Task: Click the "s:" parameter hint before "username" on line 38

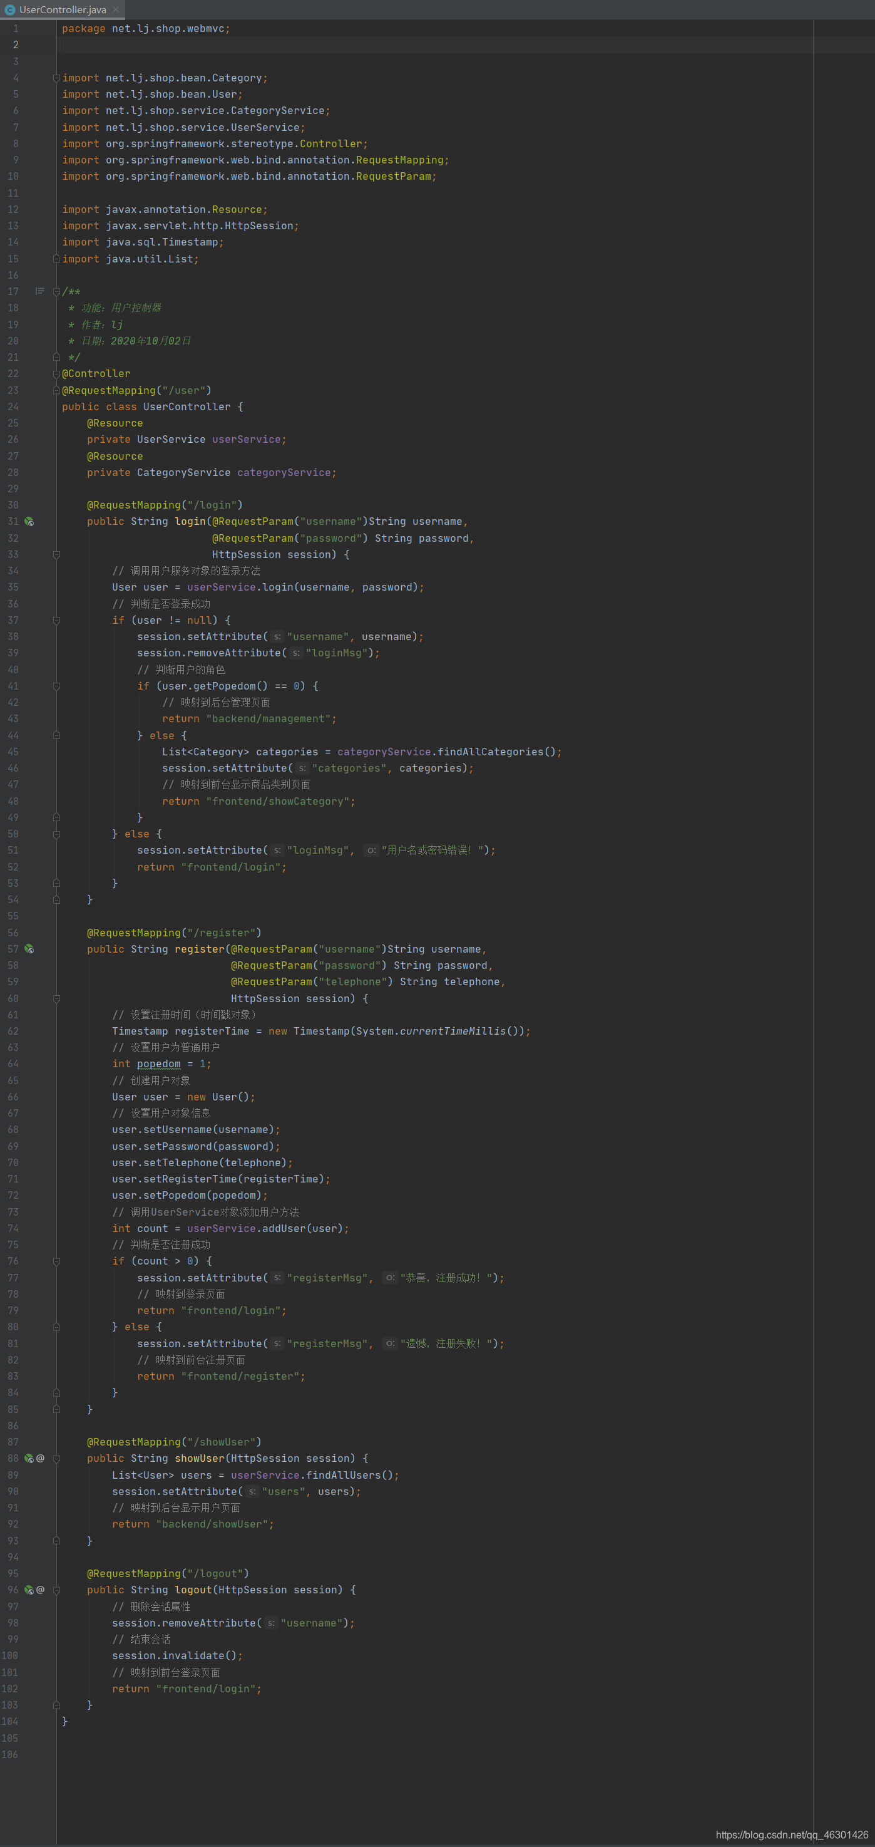Action: click(277, 637)
